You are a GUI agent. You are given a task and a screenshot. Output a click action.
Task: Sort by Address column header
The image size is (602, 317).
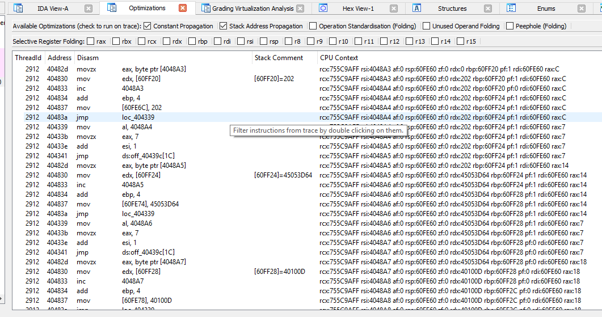click(60, 58)
